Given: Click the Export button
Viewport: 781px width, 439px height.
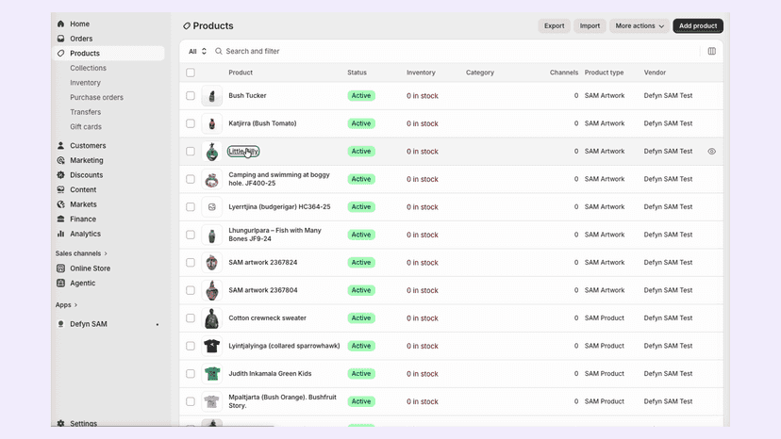Looking at the screenshot, I should (x=554, y=25).
